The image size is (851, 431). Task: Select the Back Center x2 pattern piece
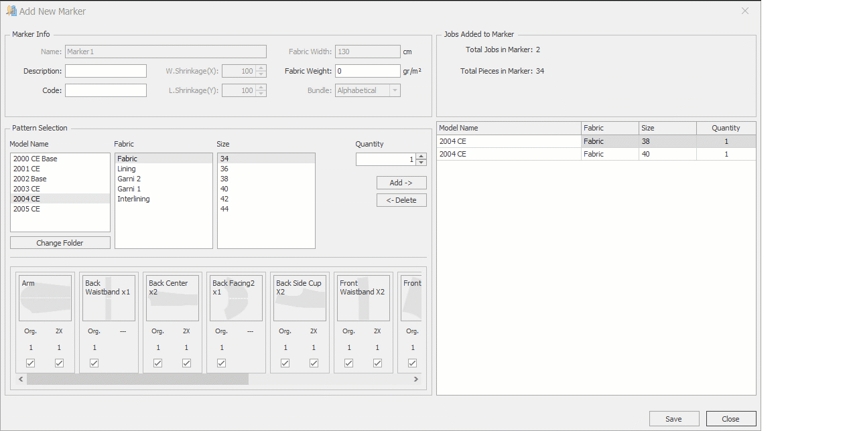(x=172, y=298)
